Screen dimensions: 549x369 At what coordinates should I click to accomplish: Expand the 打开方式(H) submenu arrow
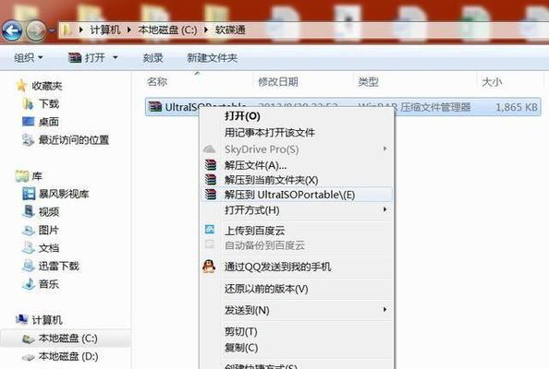pos(384,209)
